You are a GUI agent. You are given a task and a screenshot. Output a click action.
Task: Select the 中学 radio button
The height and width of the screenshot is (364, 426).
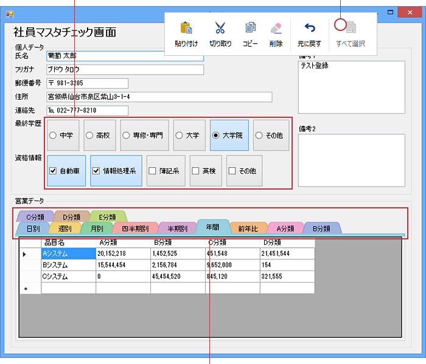pyautogui.click(x=53, y=136)
